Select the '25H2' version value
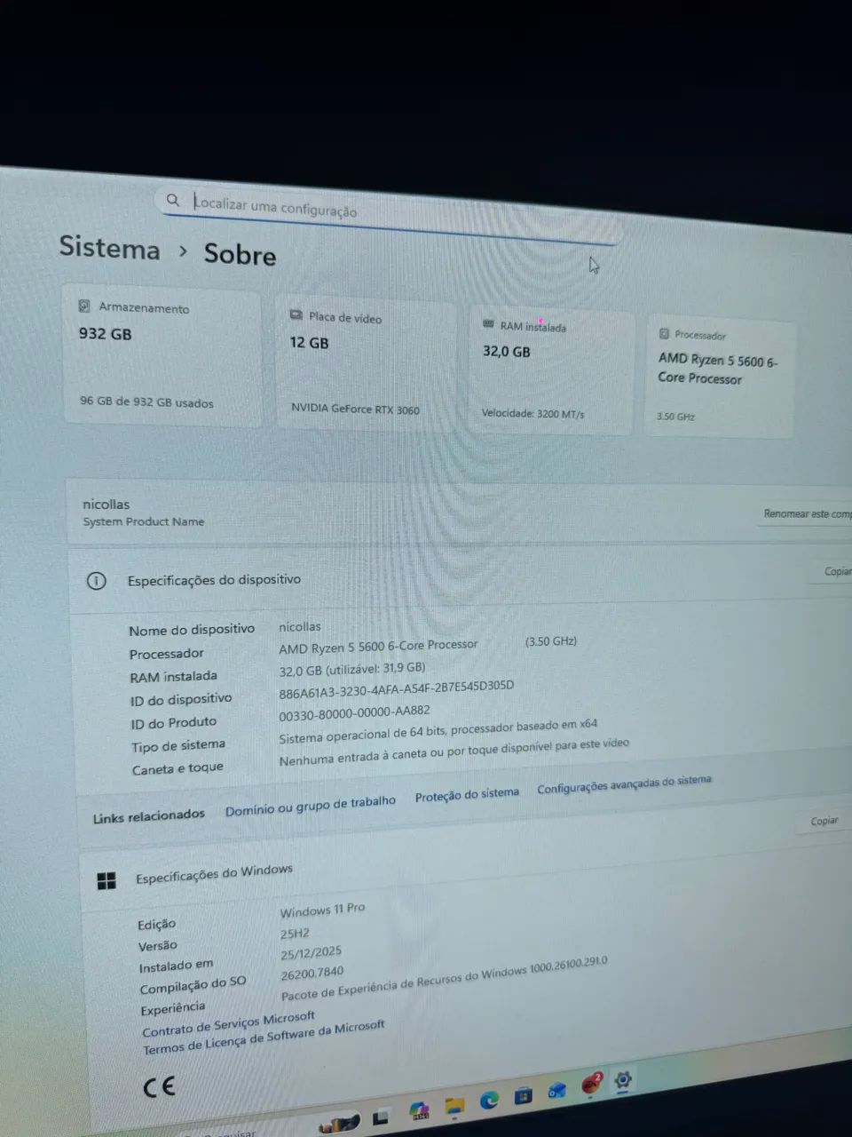The image size is (852, 1137). (295, 934)
